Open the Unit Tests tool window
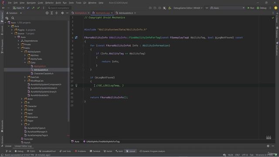The image size is (279, 157). 65,151
